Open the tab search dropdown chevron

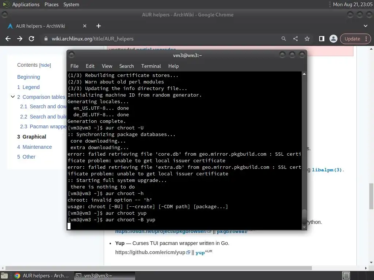pyautogui.click(x=365, y=26)
